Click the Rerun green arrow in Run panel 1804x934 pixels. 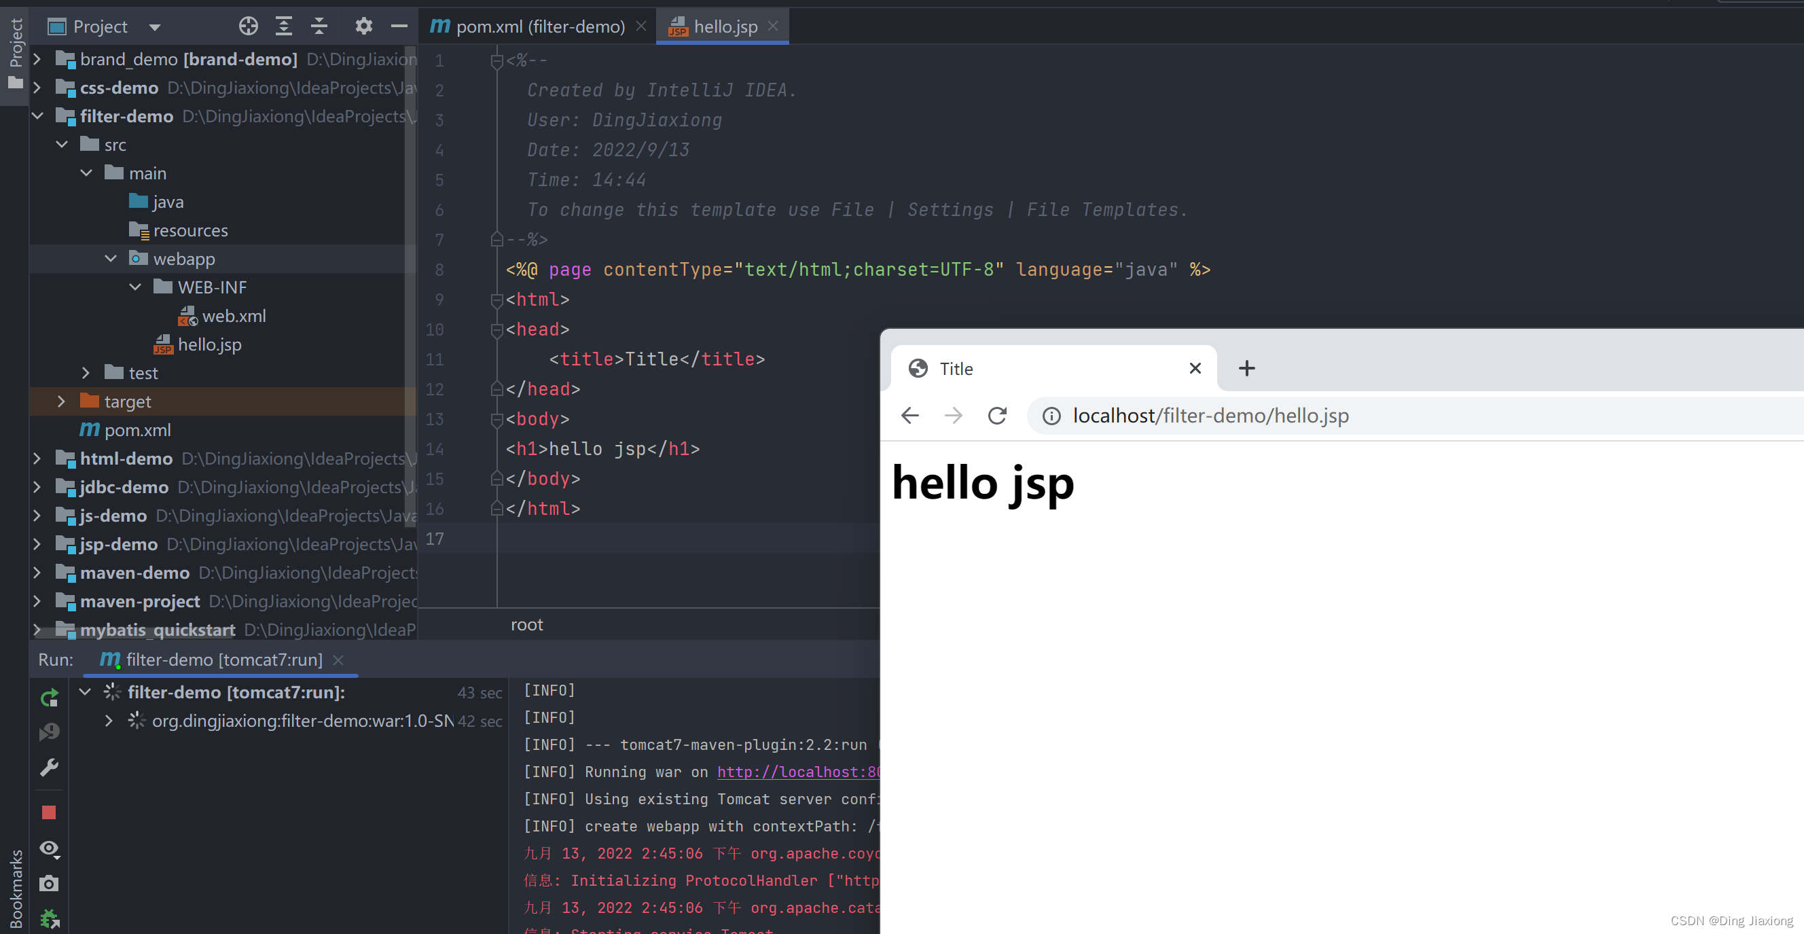pyautogui.click(x=49, y=698)
